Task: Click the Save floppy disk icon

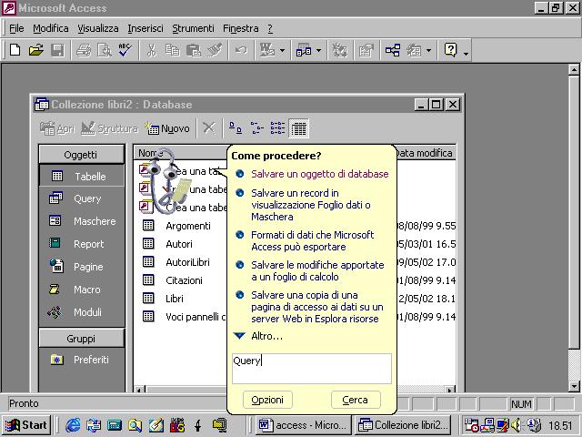Action: tap(57, 50)
